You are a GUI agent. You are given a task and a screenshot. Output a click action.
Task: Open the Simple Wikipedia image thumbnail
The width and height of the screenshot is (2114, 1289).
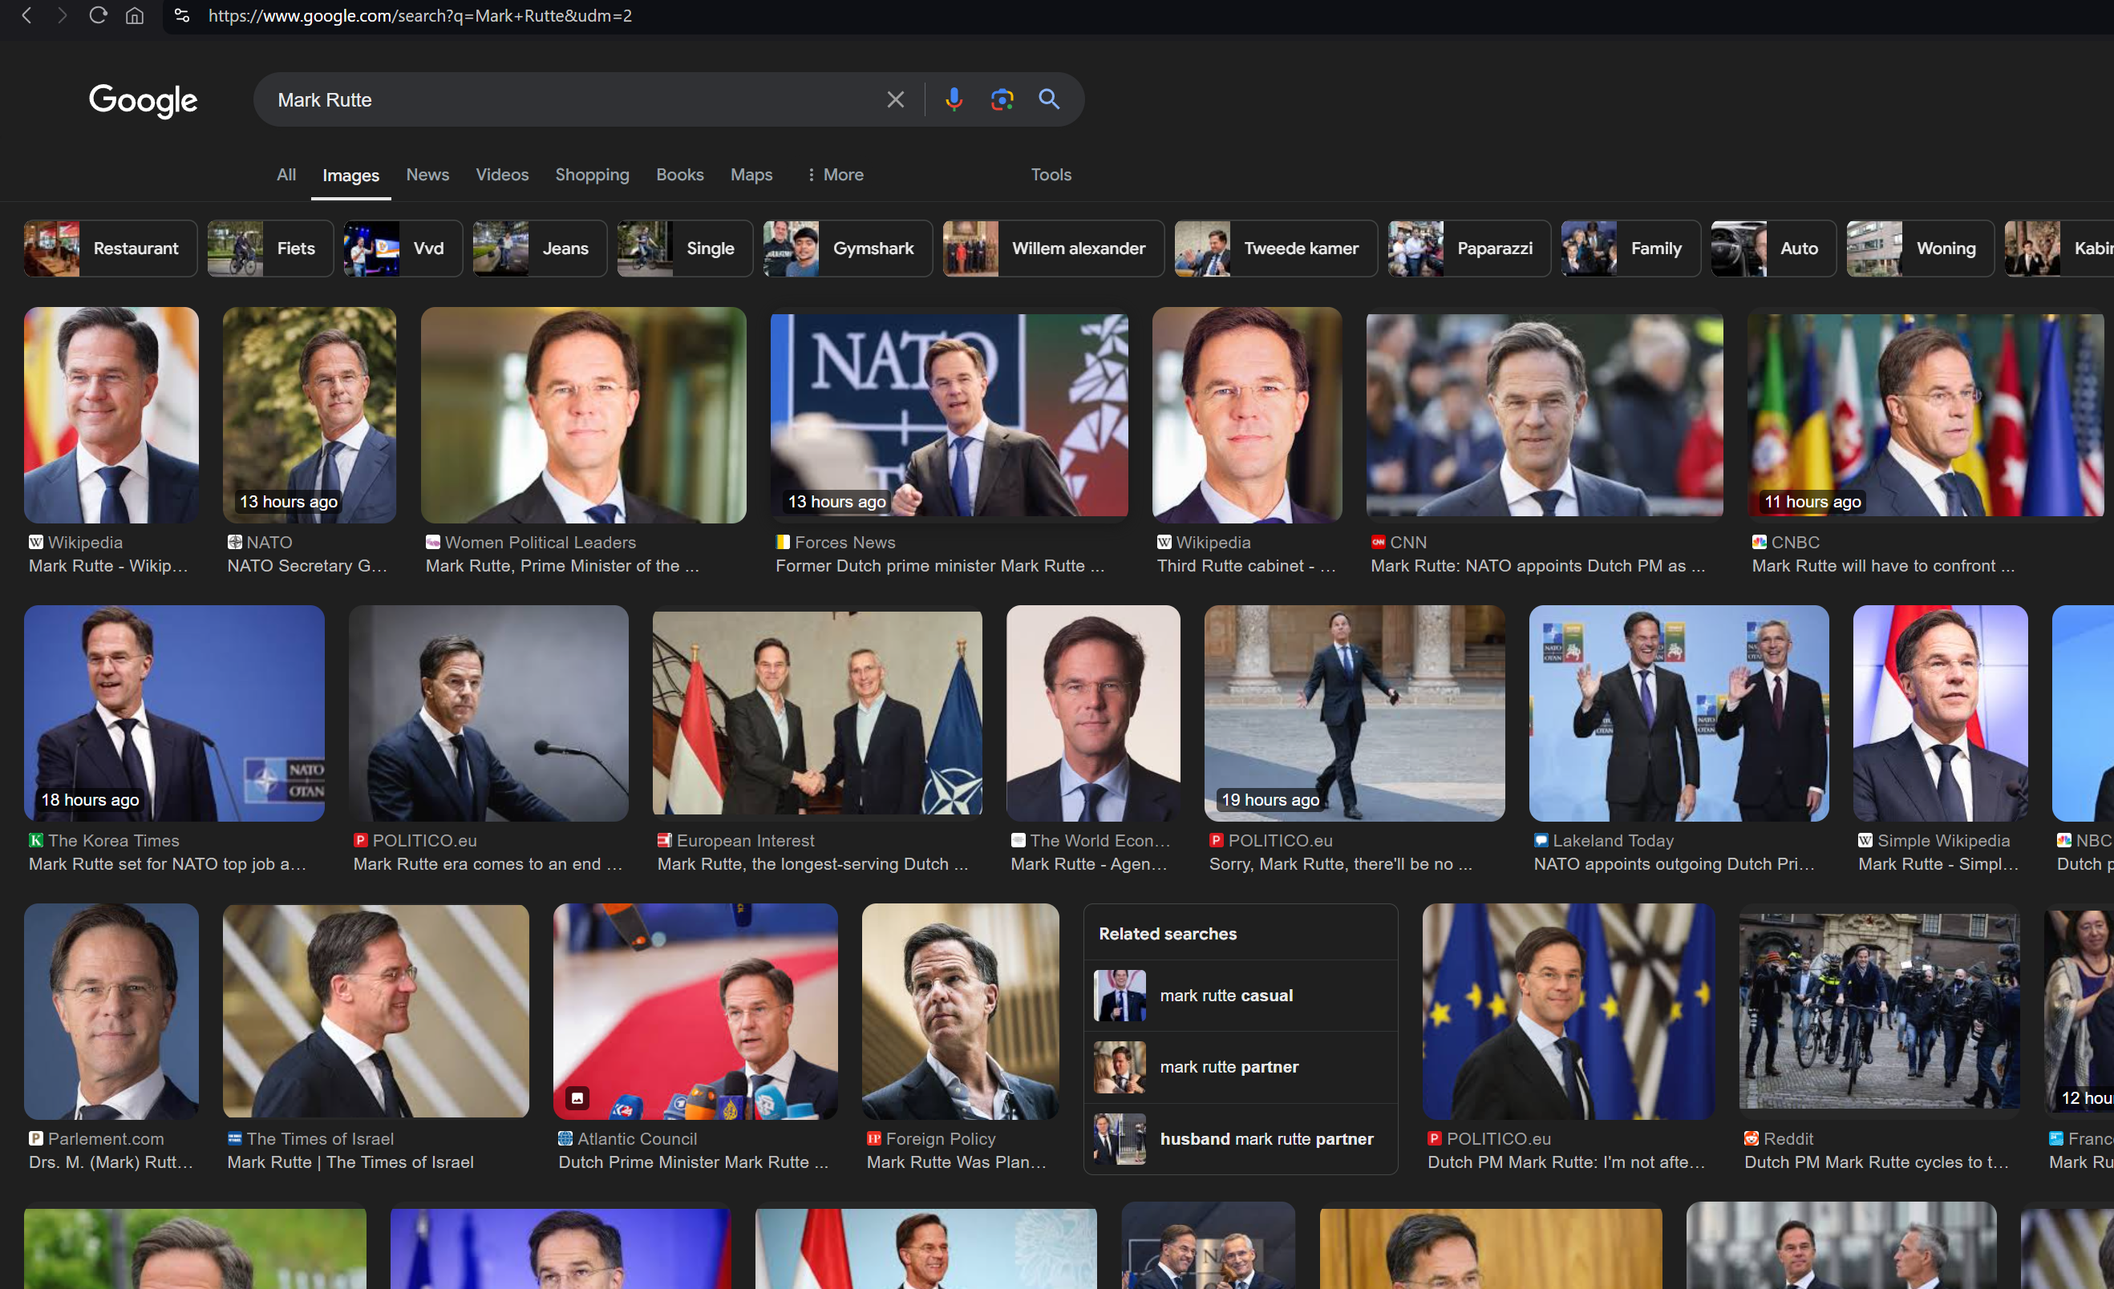point(1941,713)
